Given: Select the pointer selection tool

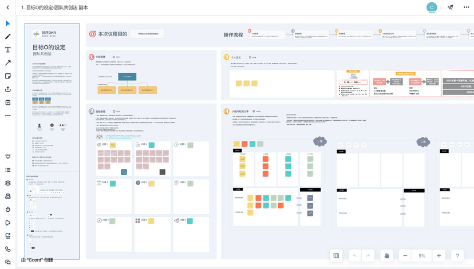Looking at the screenshot, I should coord(8,23).
